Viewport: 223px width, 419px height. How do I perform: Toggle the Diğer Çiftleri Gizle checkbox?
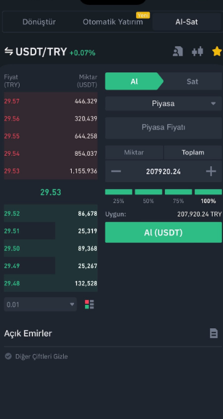8,356
